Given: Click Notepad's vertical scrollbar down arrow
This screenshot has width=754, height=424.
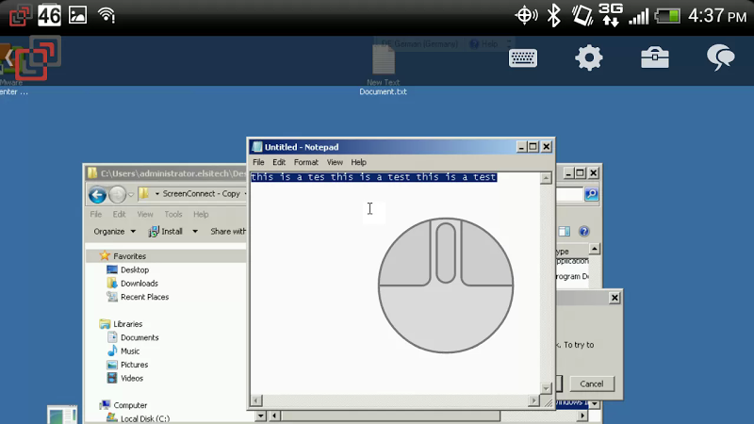Looking at the screenshot, I should tap(546, 388).
